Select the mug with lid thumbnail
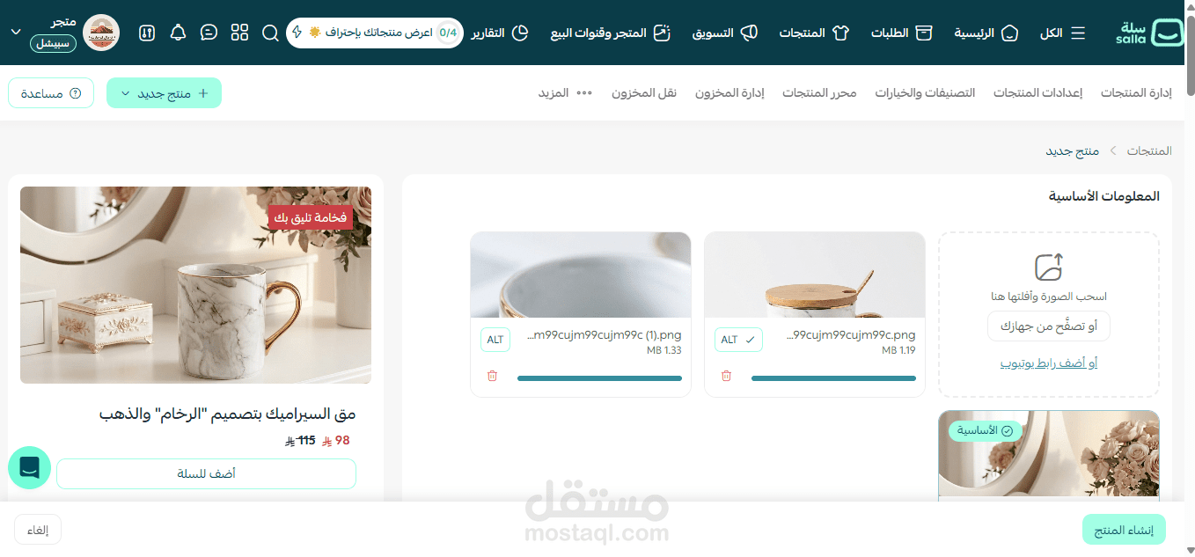The height and width of the screenshot is (557, 1195). [x=815, y=275]
